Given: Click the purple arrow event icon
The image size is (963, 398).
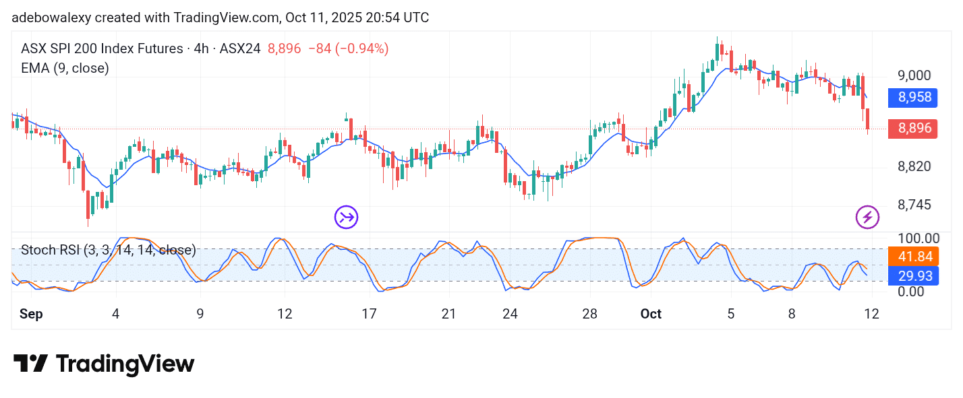Looking at the screenshot, I should [347, 217].
